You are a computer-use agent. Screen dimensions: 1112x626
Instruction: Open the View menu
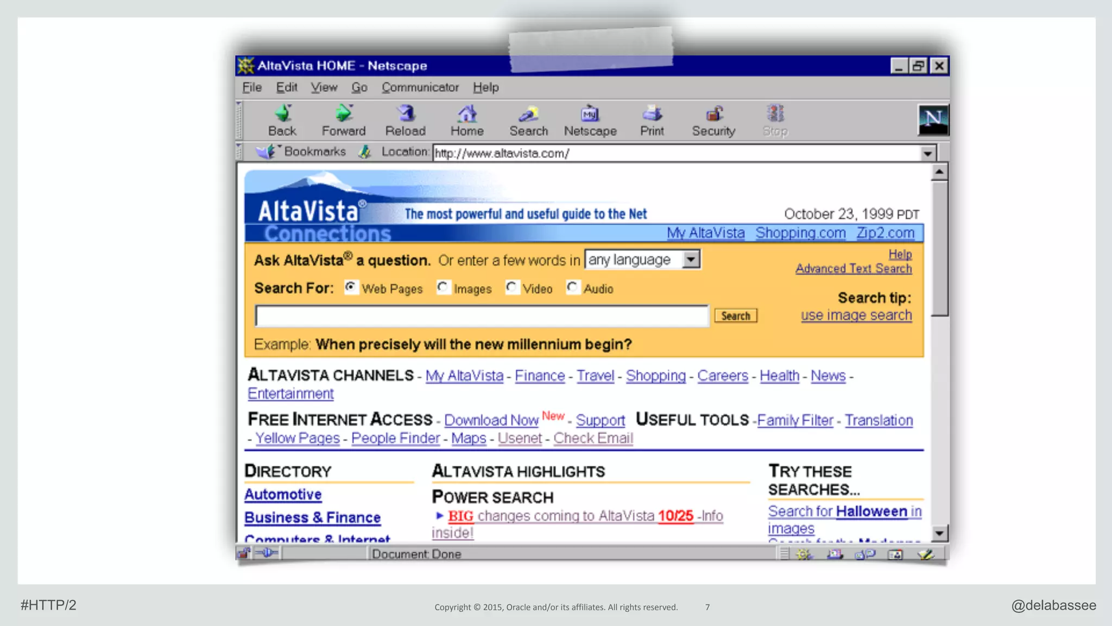coord(324,87)
